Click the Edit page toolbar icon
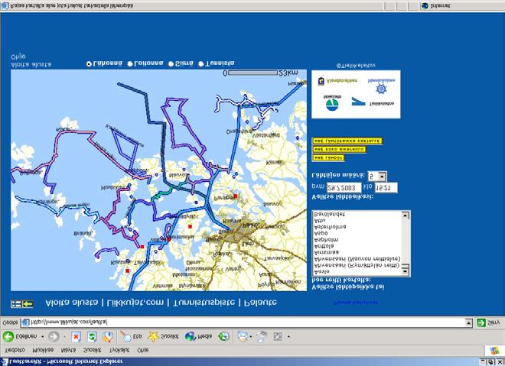 pyautogui.click(x=277, y=337)
